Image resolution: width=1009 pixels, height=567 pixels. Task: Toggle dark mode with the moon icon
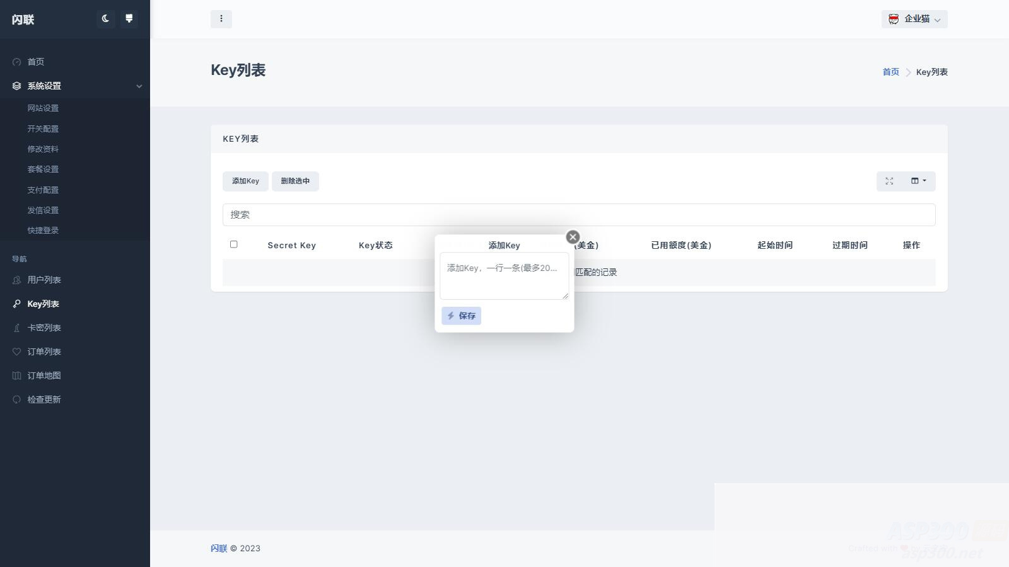point(105,19)
